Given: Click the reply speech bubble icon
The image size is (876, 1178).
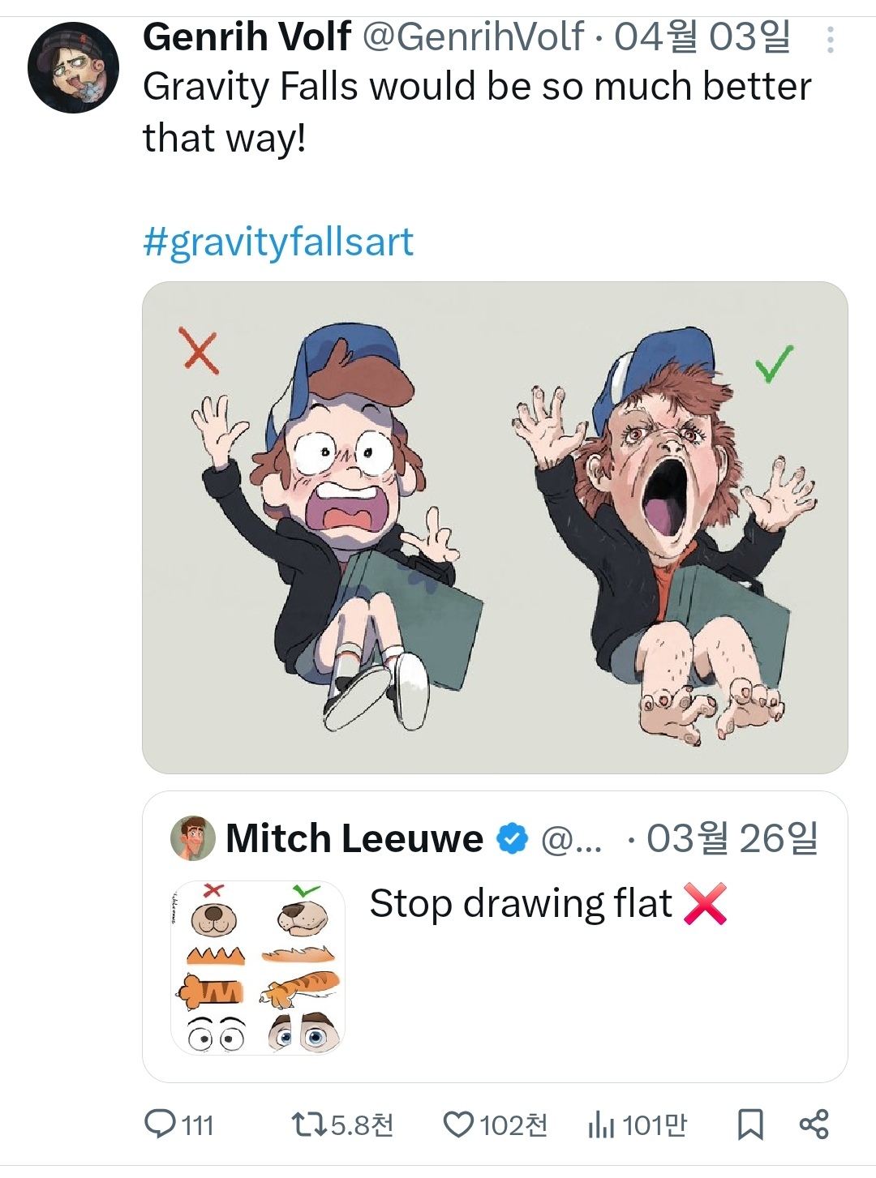Looking at the screenshot, I should point(159,1124).
